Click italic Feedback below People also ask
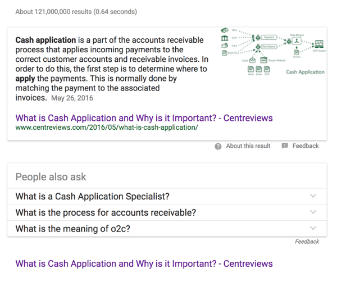 (x=307, y=242)
